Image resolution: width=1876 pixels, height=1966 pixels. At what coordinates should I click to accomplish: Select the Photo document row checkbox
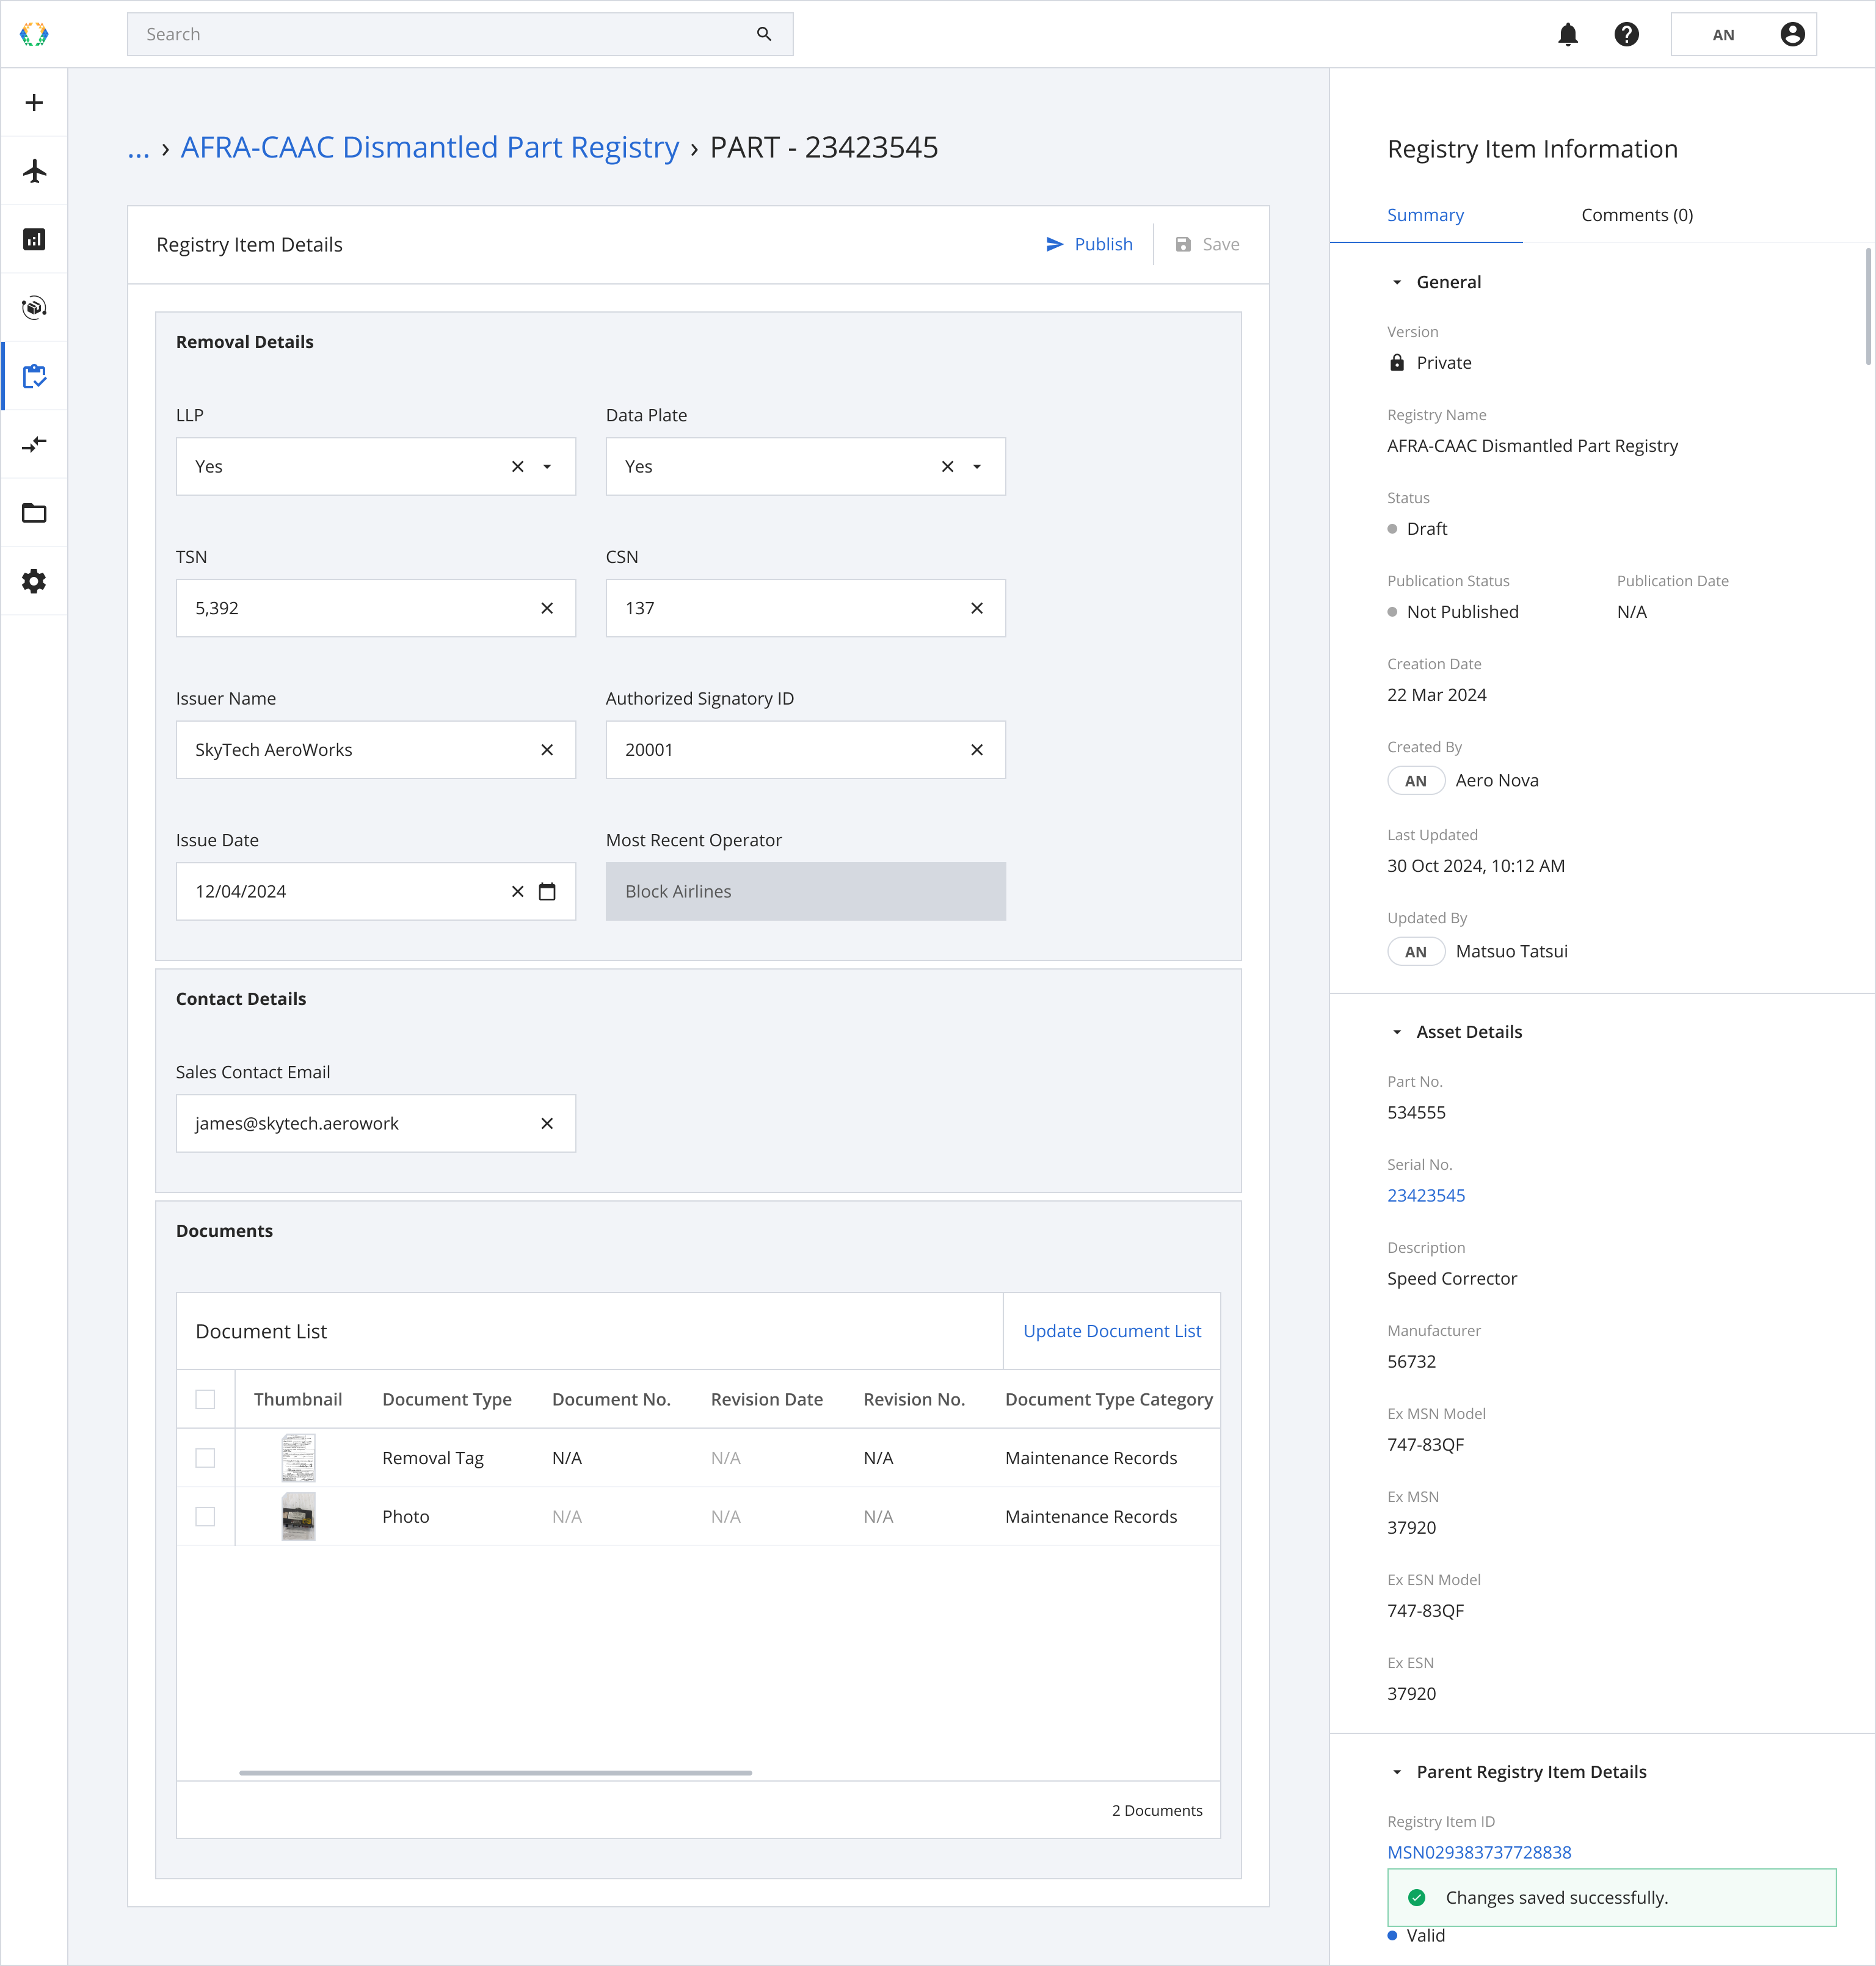click(205, 1516)
